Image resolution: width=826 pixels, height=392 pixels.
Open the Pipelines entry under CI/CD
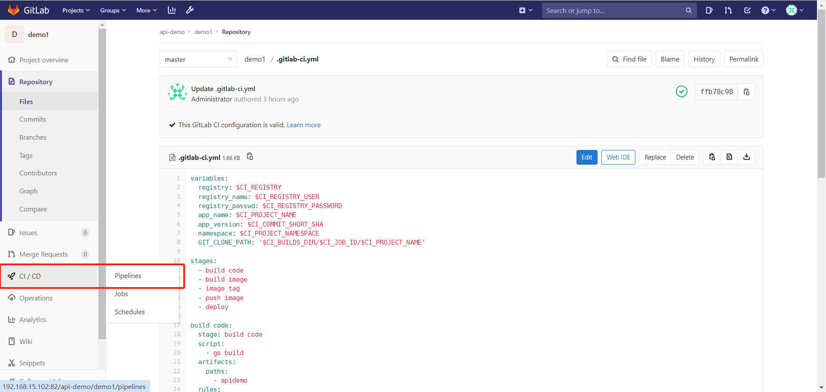tap(128, 276)
